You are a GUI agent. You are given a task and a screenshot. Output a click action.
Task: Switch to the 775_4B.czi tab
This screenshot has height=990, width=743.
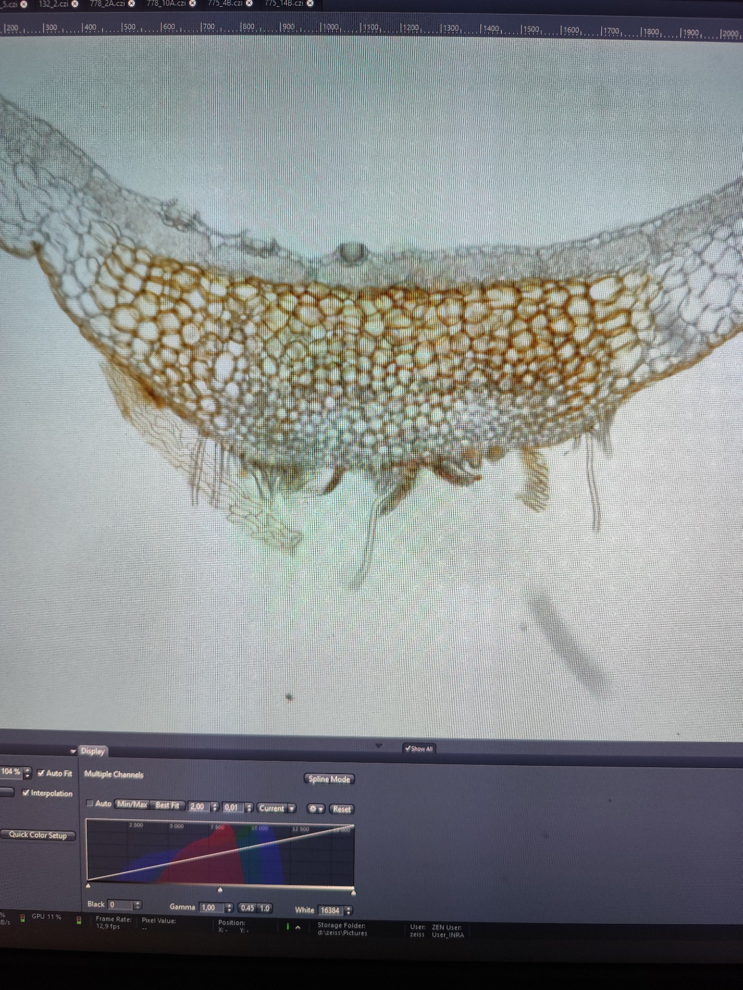[225, 3]
